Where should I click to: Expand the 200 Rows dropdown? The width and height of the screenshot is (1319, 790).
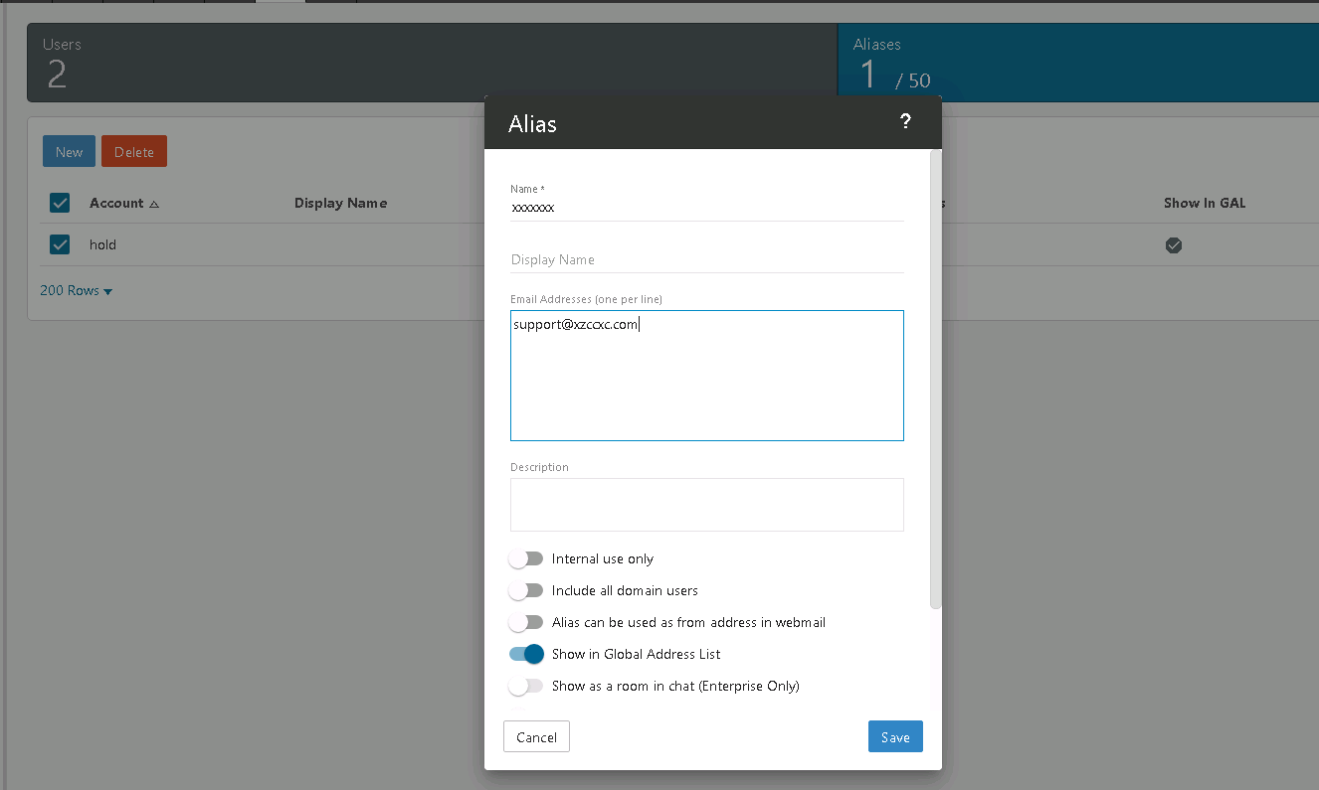[77, 291]
